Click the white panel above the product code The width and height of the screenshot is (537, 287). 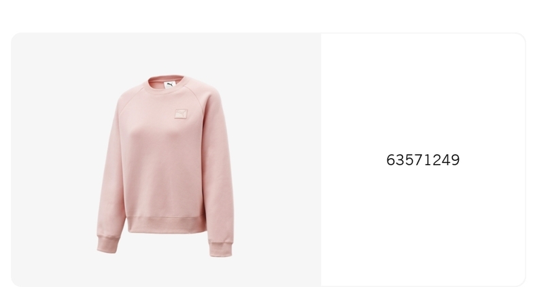[x=423, y=92]
